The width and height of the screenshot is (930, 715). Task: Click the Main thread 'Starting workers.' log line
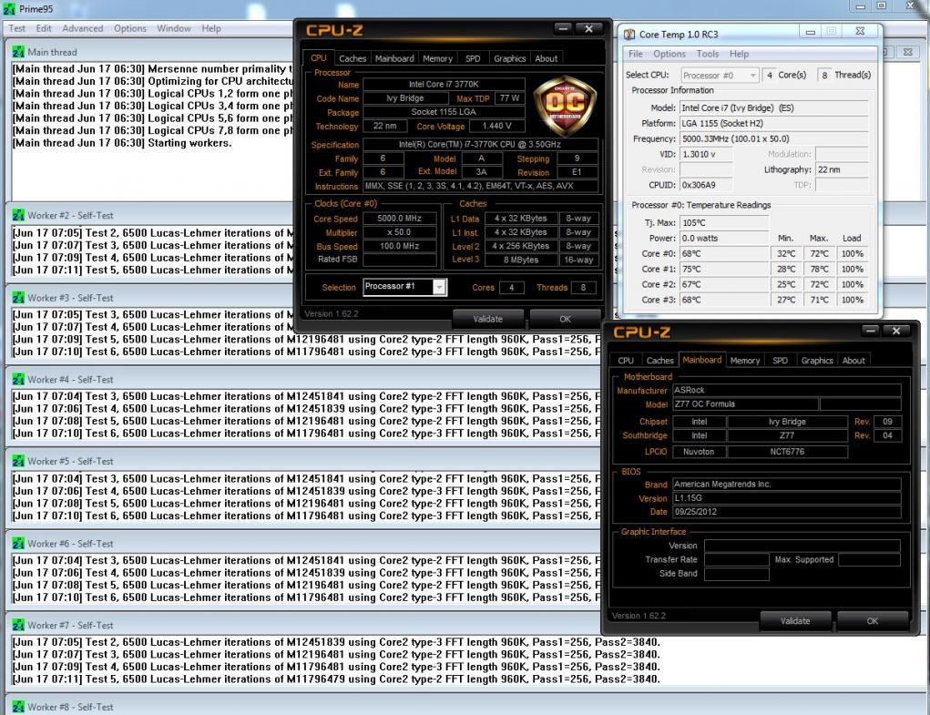click(122, 143)
